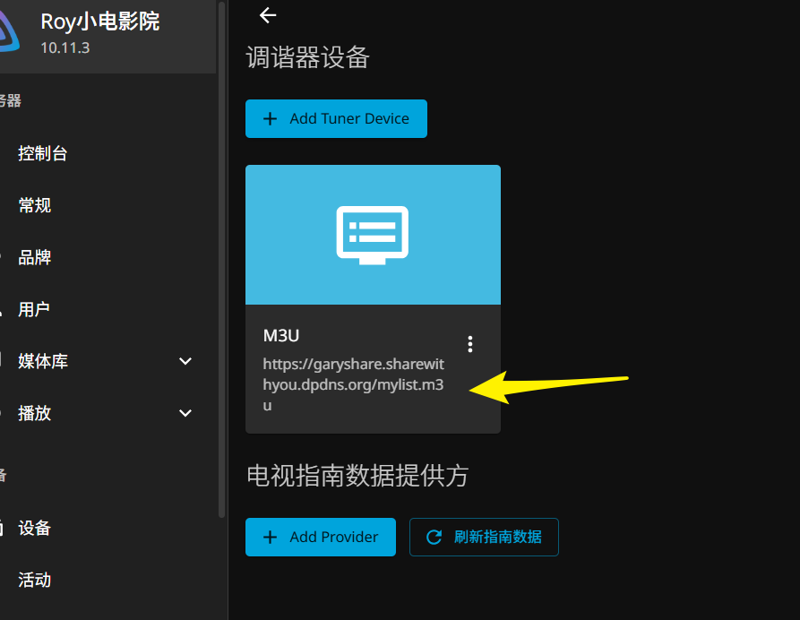Select 设备 in the sidebar

pos(35,528)
